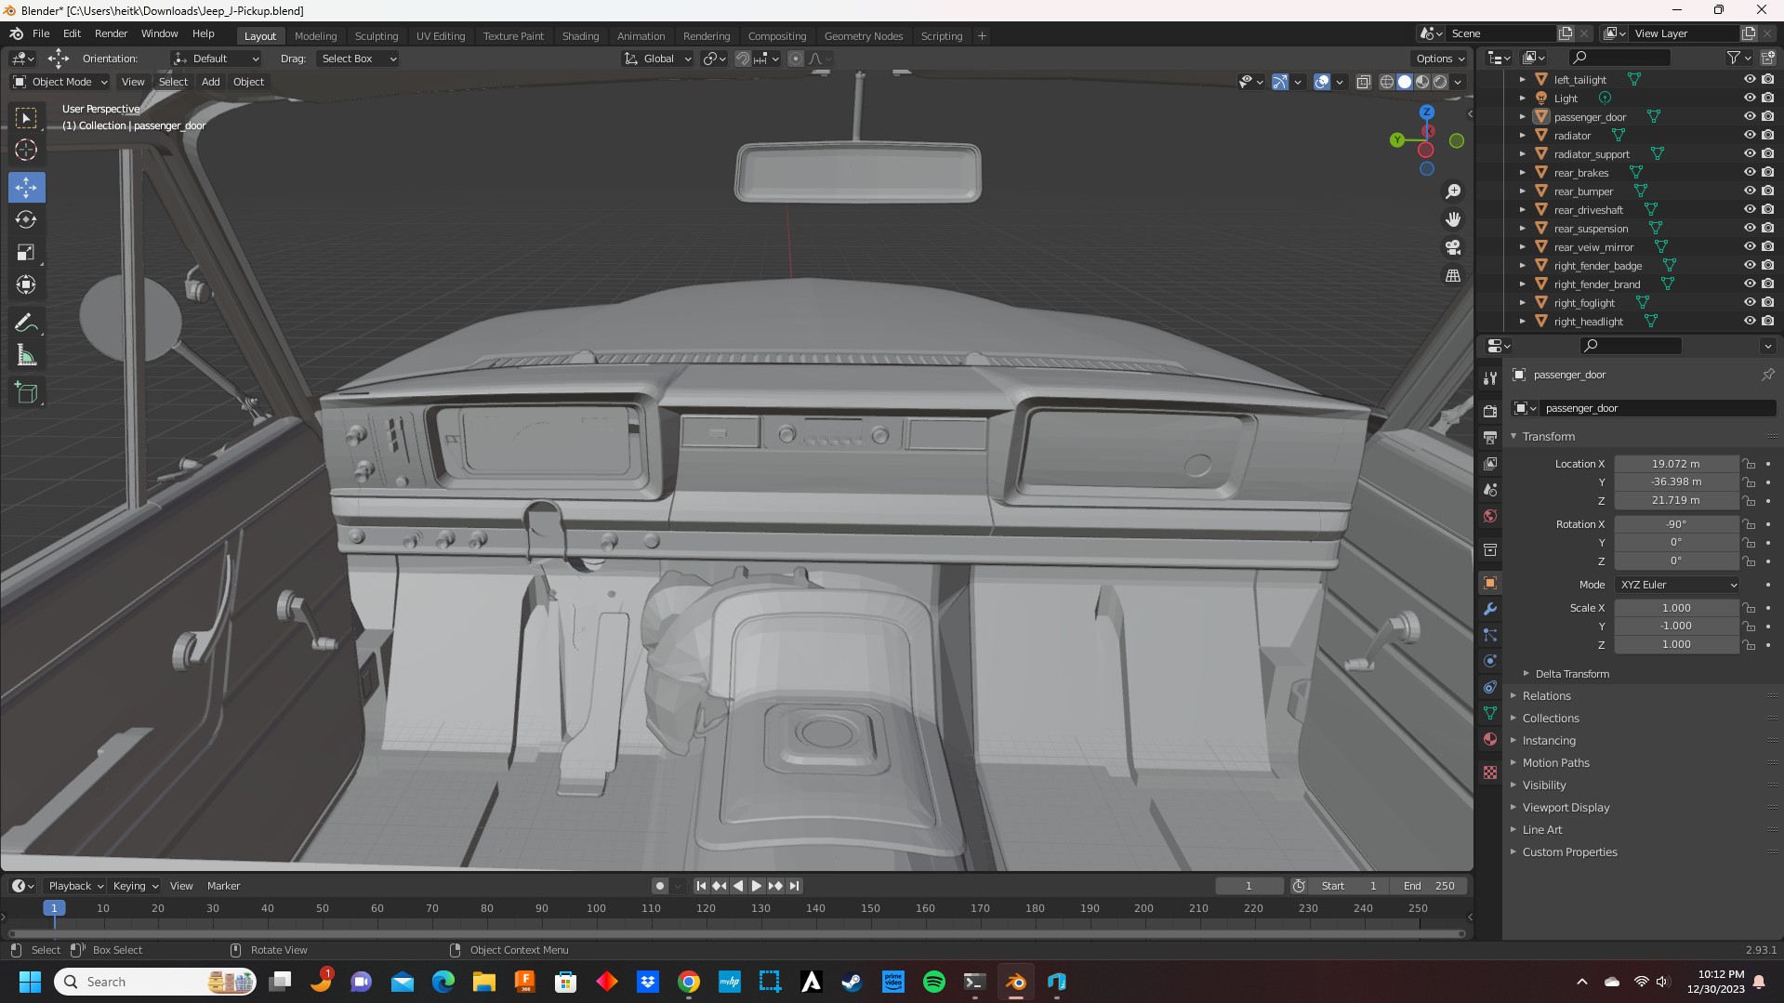Screen dimensions: 1784x1003
Task: Open the XYZ Euler rotation mode dropdown
Action: pos(1677,585)
